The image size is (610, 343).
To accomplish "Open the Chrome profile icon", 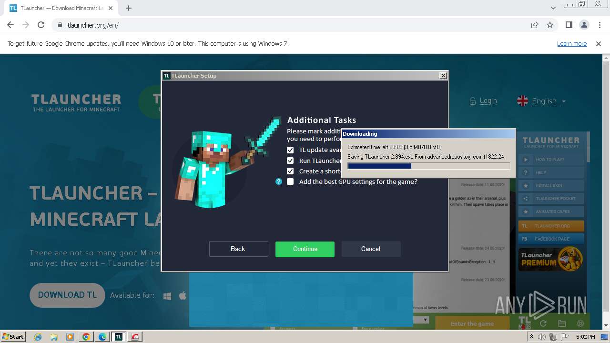I will coord(584,25).
